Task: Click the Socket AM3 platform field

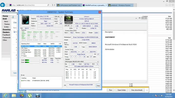Action: click(x=50, y=26)
